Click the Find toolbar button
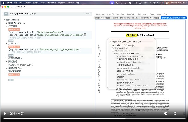Image resolution: width=188 pixels, height=122 pixels. tap(165, 14)
